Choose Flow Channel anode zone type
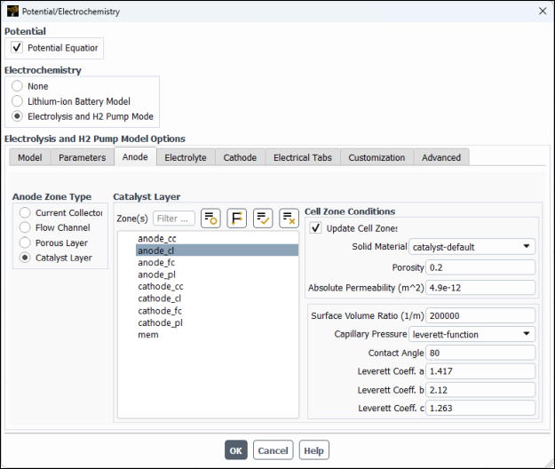The width and height of the screenshot is (555, 469). point(25,227)
